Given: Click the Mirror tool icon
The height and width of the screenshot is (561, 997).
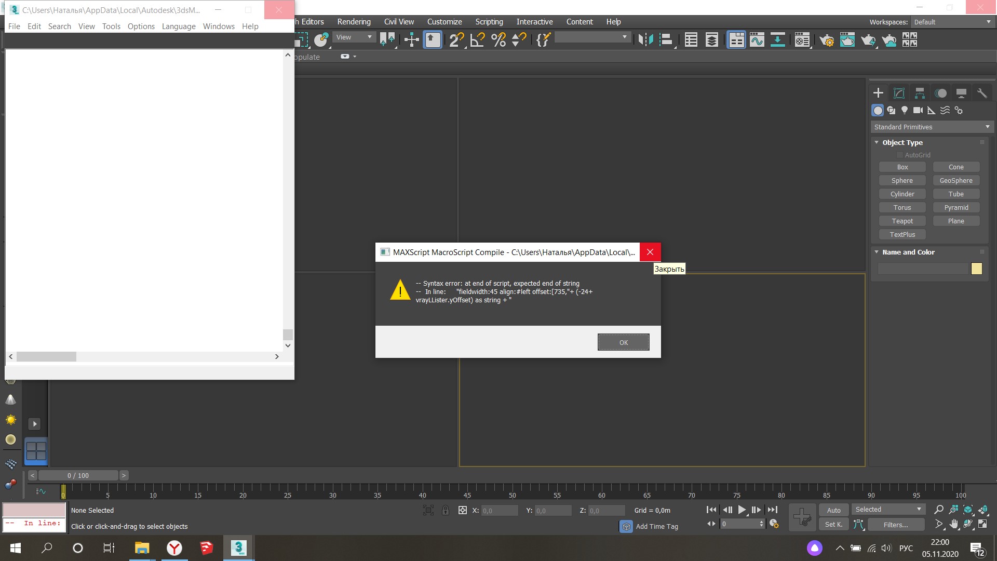Looking at the screenshot, I should click(x=645, y=40).
